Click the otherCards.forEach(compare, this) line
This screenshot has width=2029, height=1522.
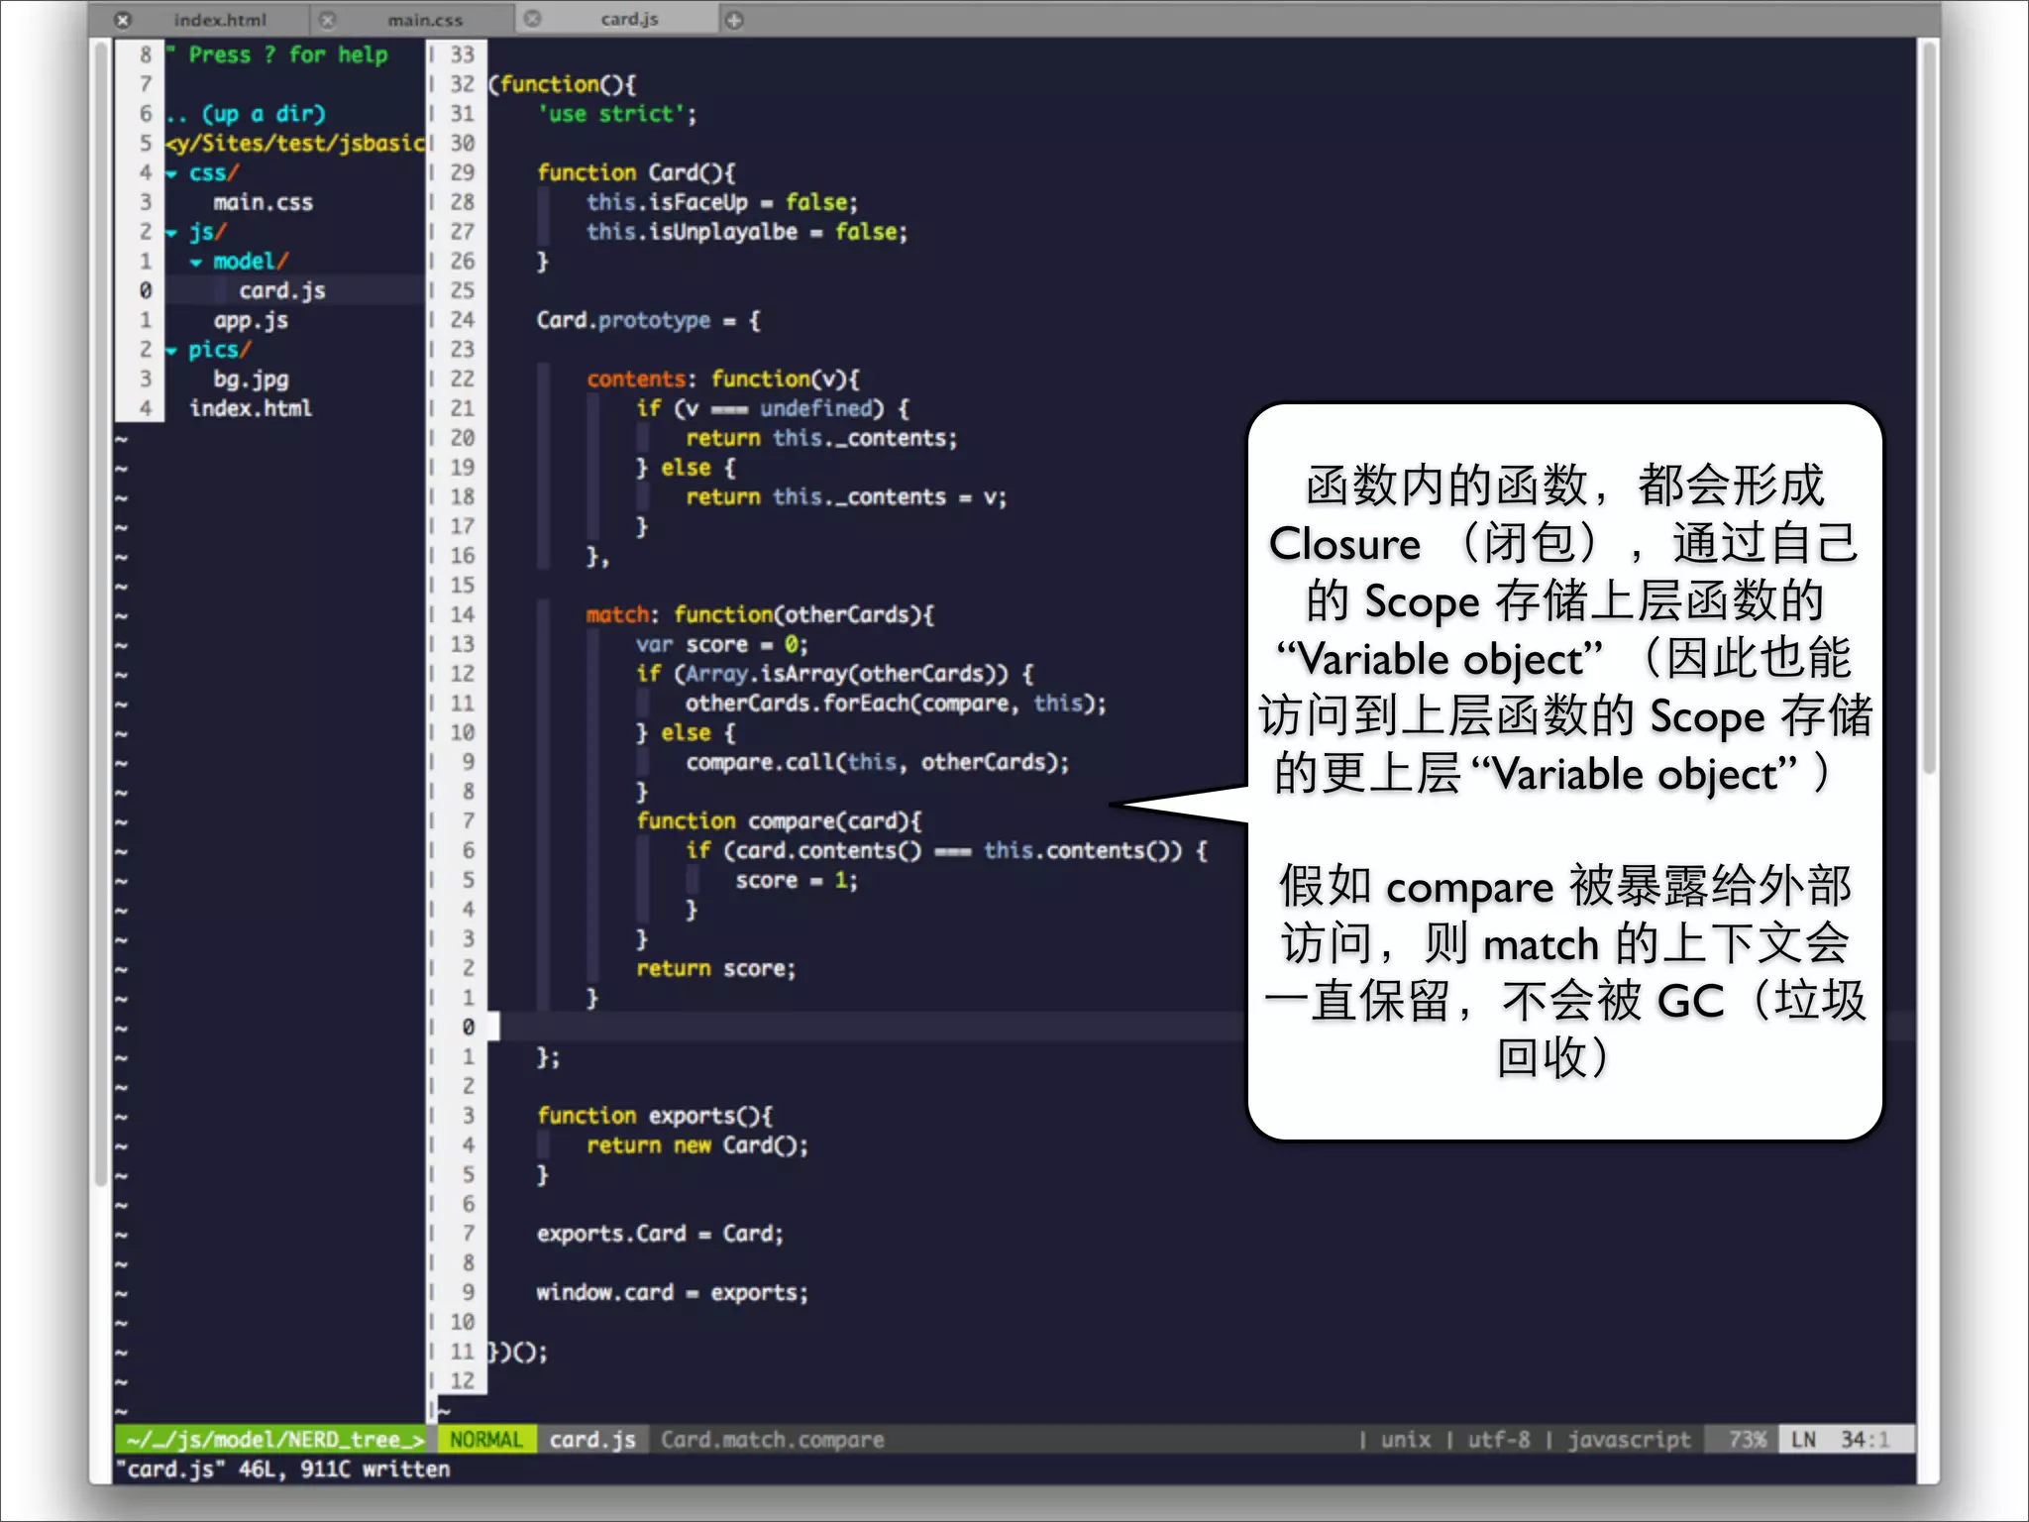click(896, 704)
